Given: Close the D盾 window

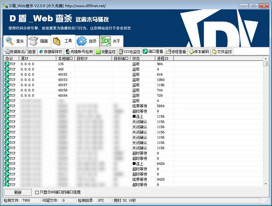Looking at the screenshot, I should click(x=264, y=6).
